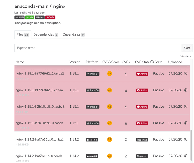Click 7.5 CVSS score on hf7769d2_0.tar.bz2 row
194x163 pixels.
[109, 74]
